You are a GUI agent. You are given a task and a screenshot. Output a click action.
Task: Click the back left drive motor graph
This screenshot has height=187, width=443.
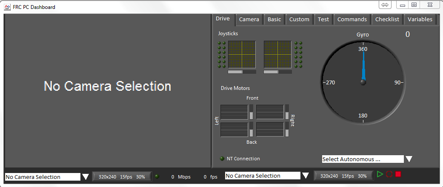[234, 130]
